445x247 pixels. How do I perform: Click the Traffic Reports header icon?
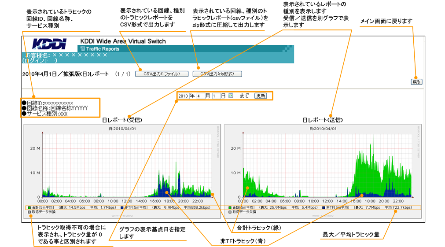pyautogui.click(x=83, y=48)
